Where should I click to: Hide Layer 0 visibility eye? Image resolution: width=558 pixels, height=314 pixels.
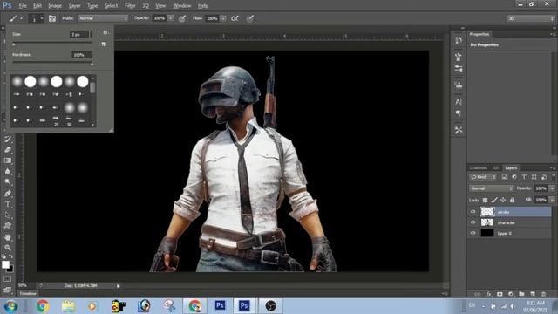[x=473, y=233]
